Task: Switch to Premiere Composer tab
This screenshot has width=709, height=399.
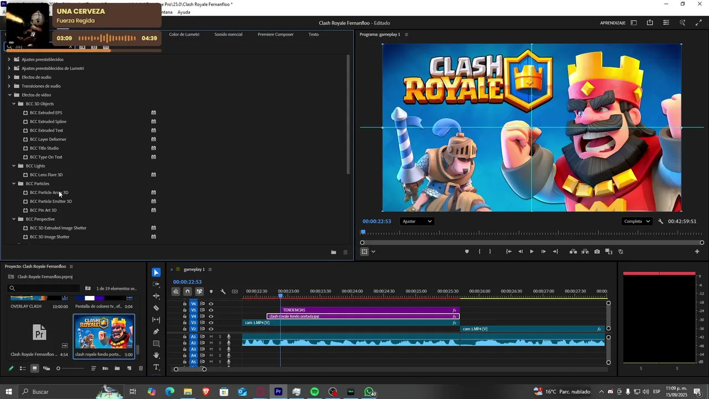Action: (x=275, y=34)
